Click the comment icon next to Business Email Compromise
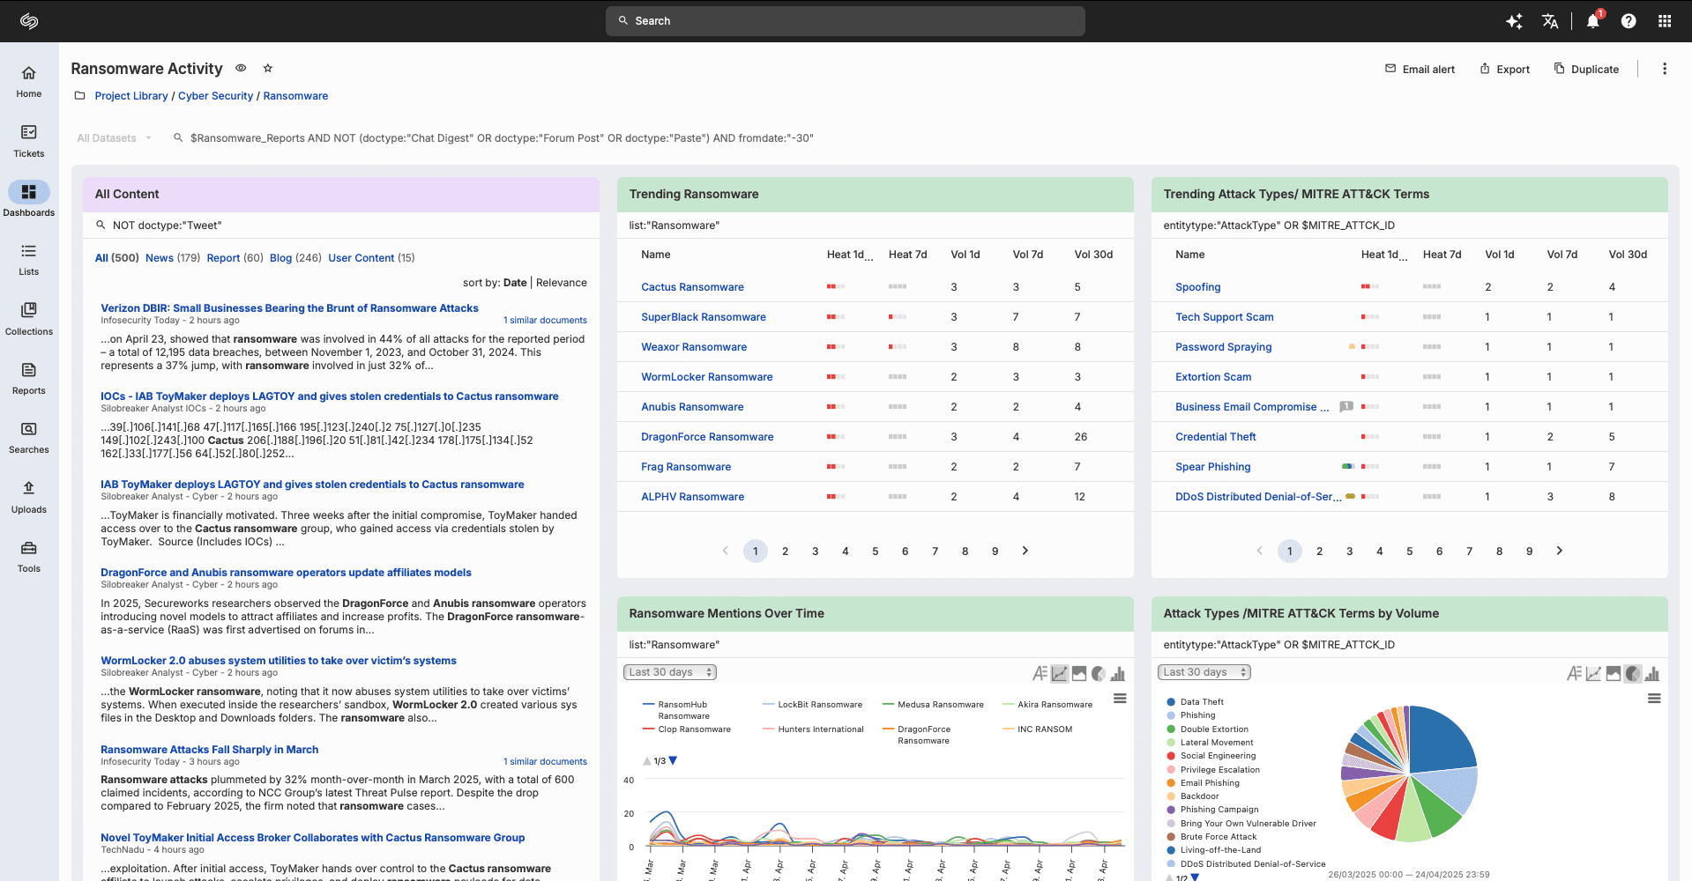1692x881 pixels. pyautogui.click(x=1346, y=407)
